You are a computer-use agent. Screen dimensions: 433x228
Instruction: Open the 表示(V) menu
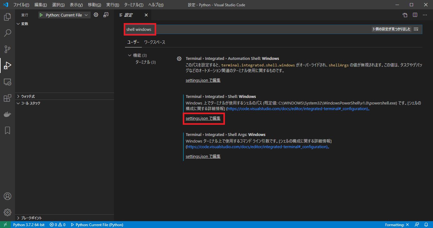[x=76, y=5]
